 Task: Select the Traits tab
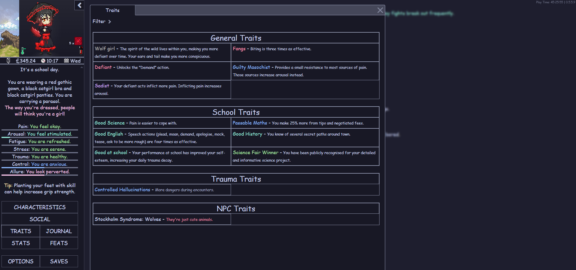point(112,10)
